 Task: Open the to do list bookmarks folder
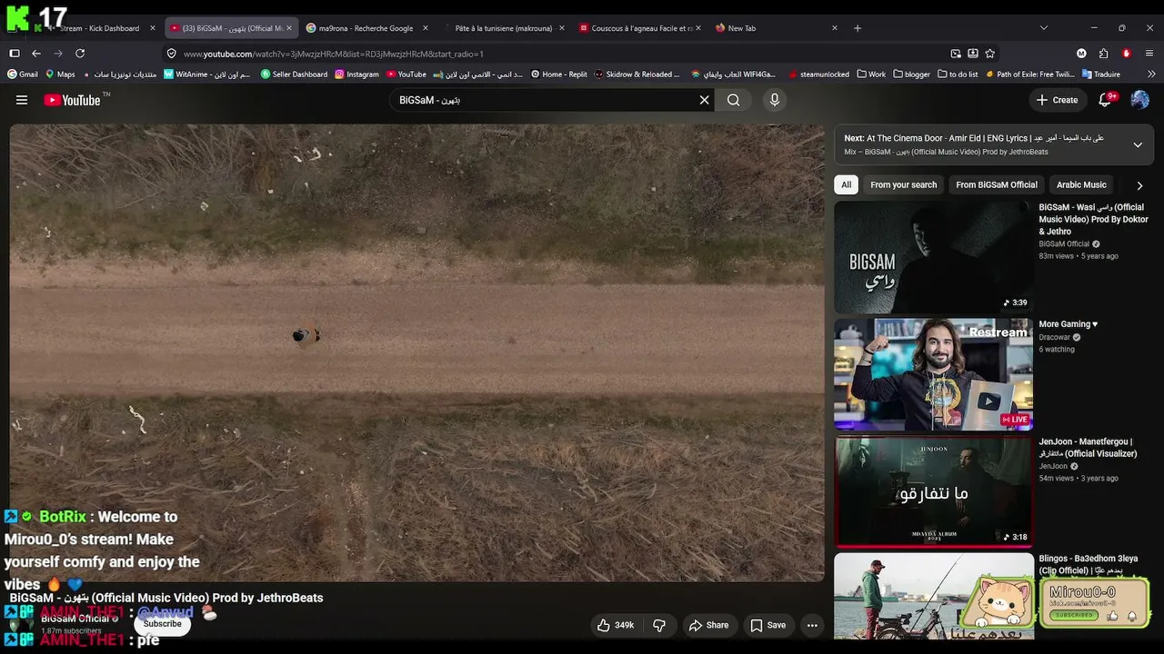(957, 74)
